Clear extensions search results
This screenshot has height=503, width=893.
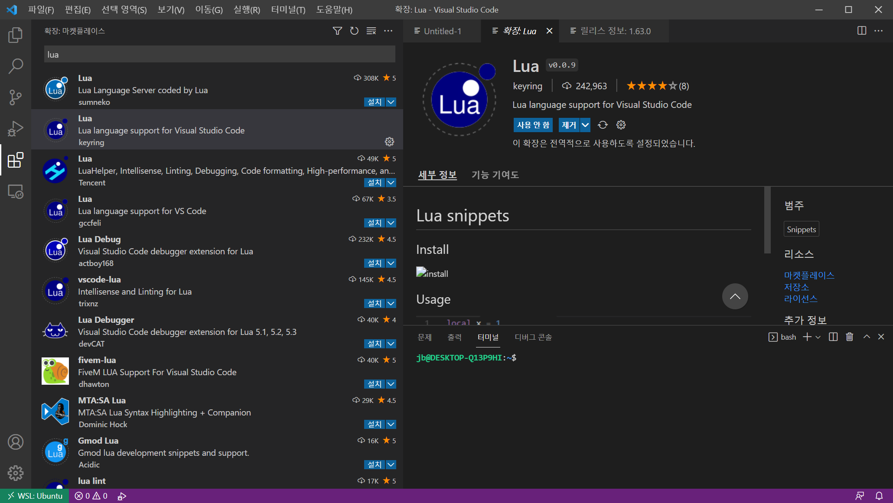pyautogui.click(x=371, y=31)
